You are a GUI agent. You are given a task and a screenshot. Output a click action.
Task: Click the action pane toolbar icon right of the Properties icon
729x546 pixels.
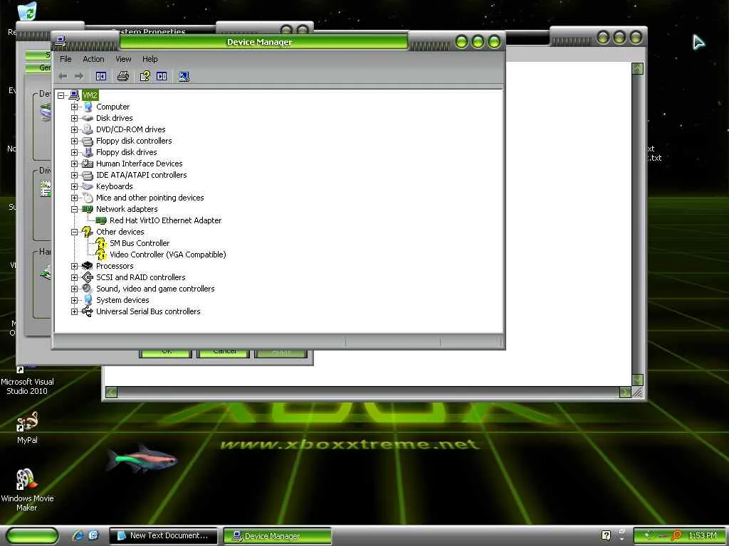click(x=162, y=76)
